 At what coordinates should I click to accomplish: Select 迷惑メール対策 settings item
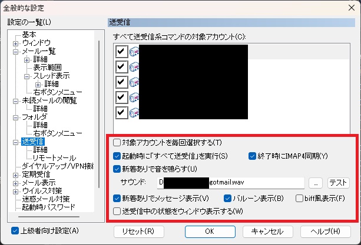(45, 199)
